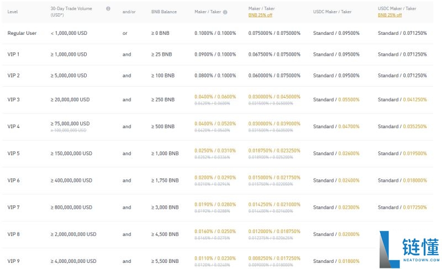Click the ≥ 150,000,000 USD volume cell

[71, 154]
